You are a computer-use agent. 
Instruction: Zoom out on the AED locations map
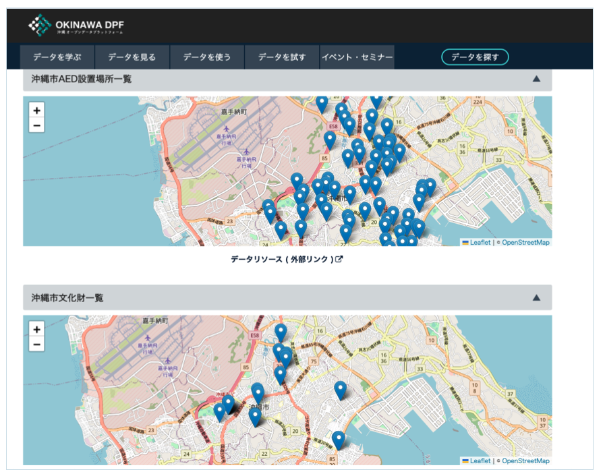(x=36, y=125)
